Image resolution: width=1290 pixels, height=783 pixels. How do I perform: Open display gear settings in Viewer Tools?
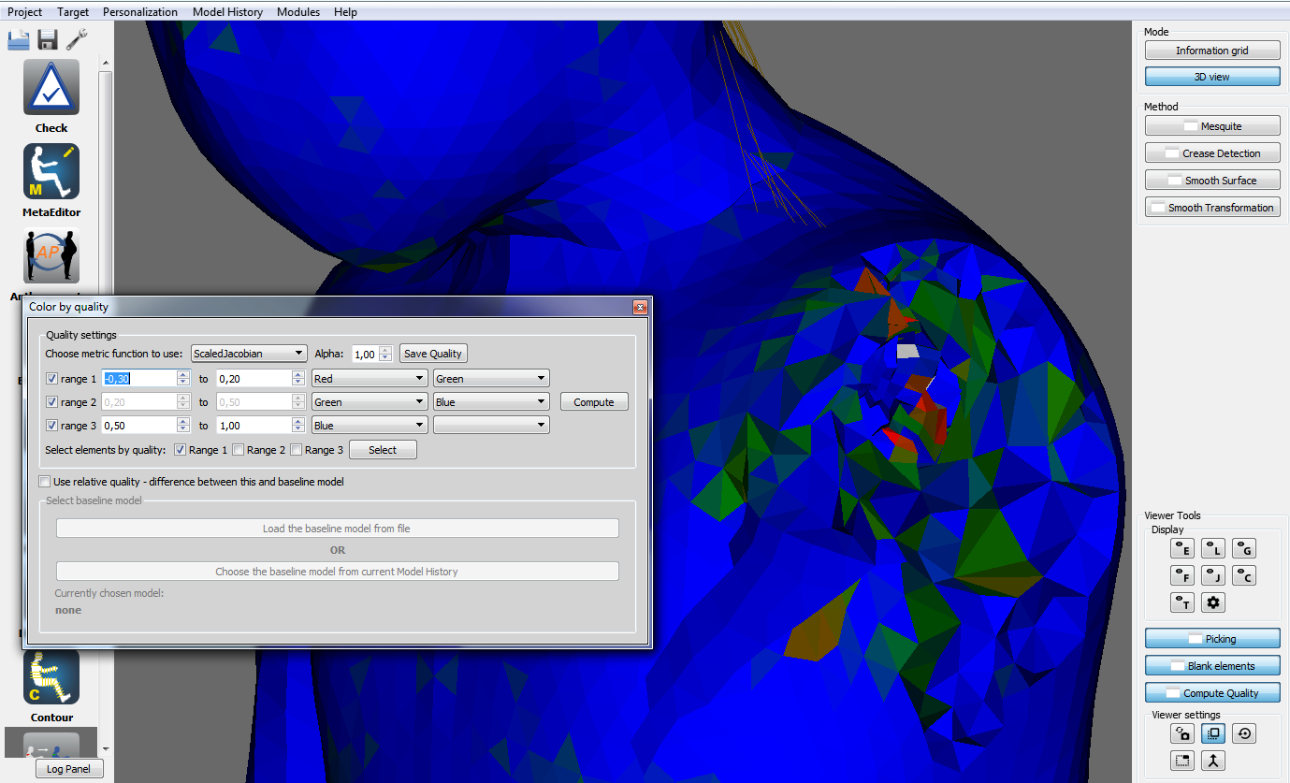(1213, 603)
